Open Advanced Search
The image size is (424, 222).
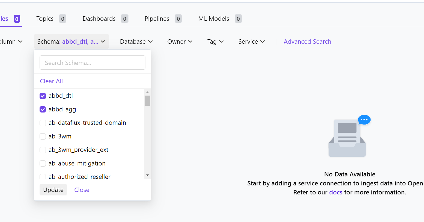click(307, 42)
